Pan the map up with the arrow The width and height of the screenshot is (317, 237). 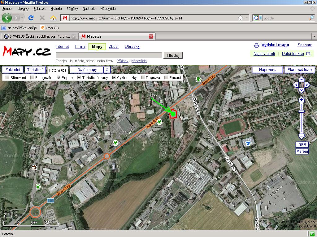point(302,80)
